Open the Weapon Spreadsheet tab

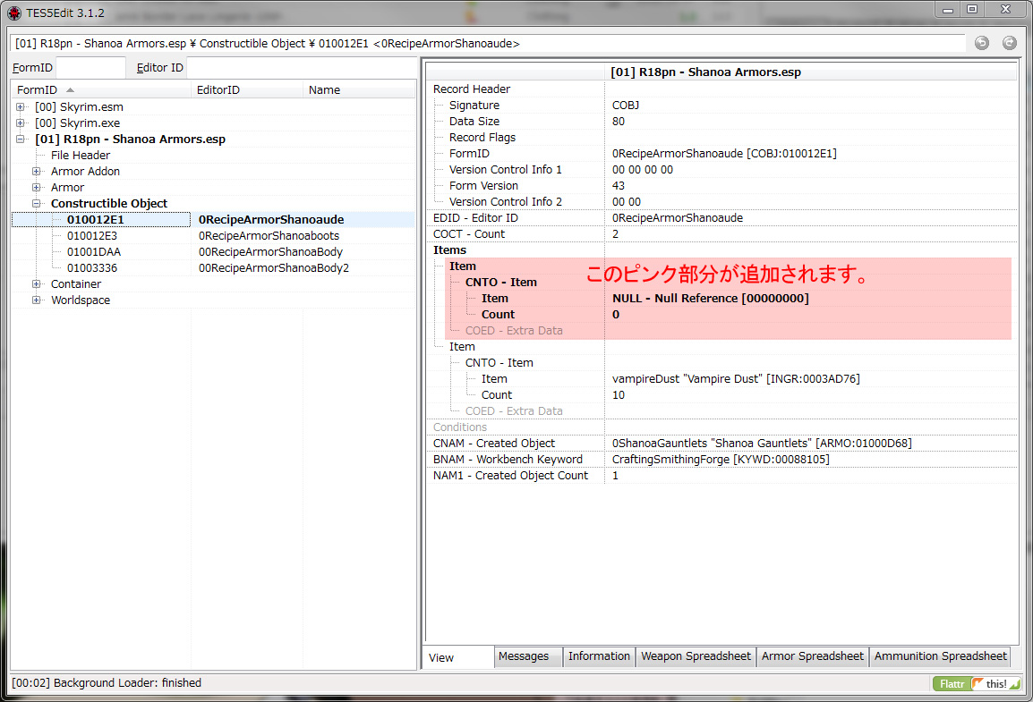click(696, 656)
